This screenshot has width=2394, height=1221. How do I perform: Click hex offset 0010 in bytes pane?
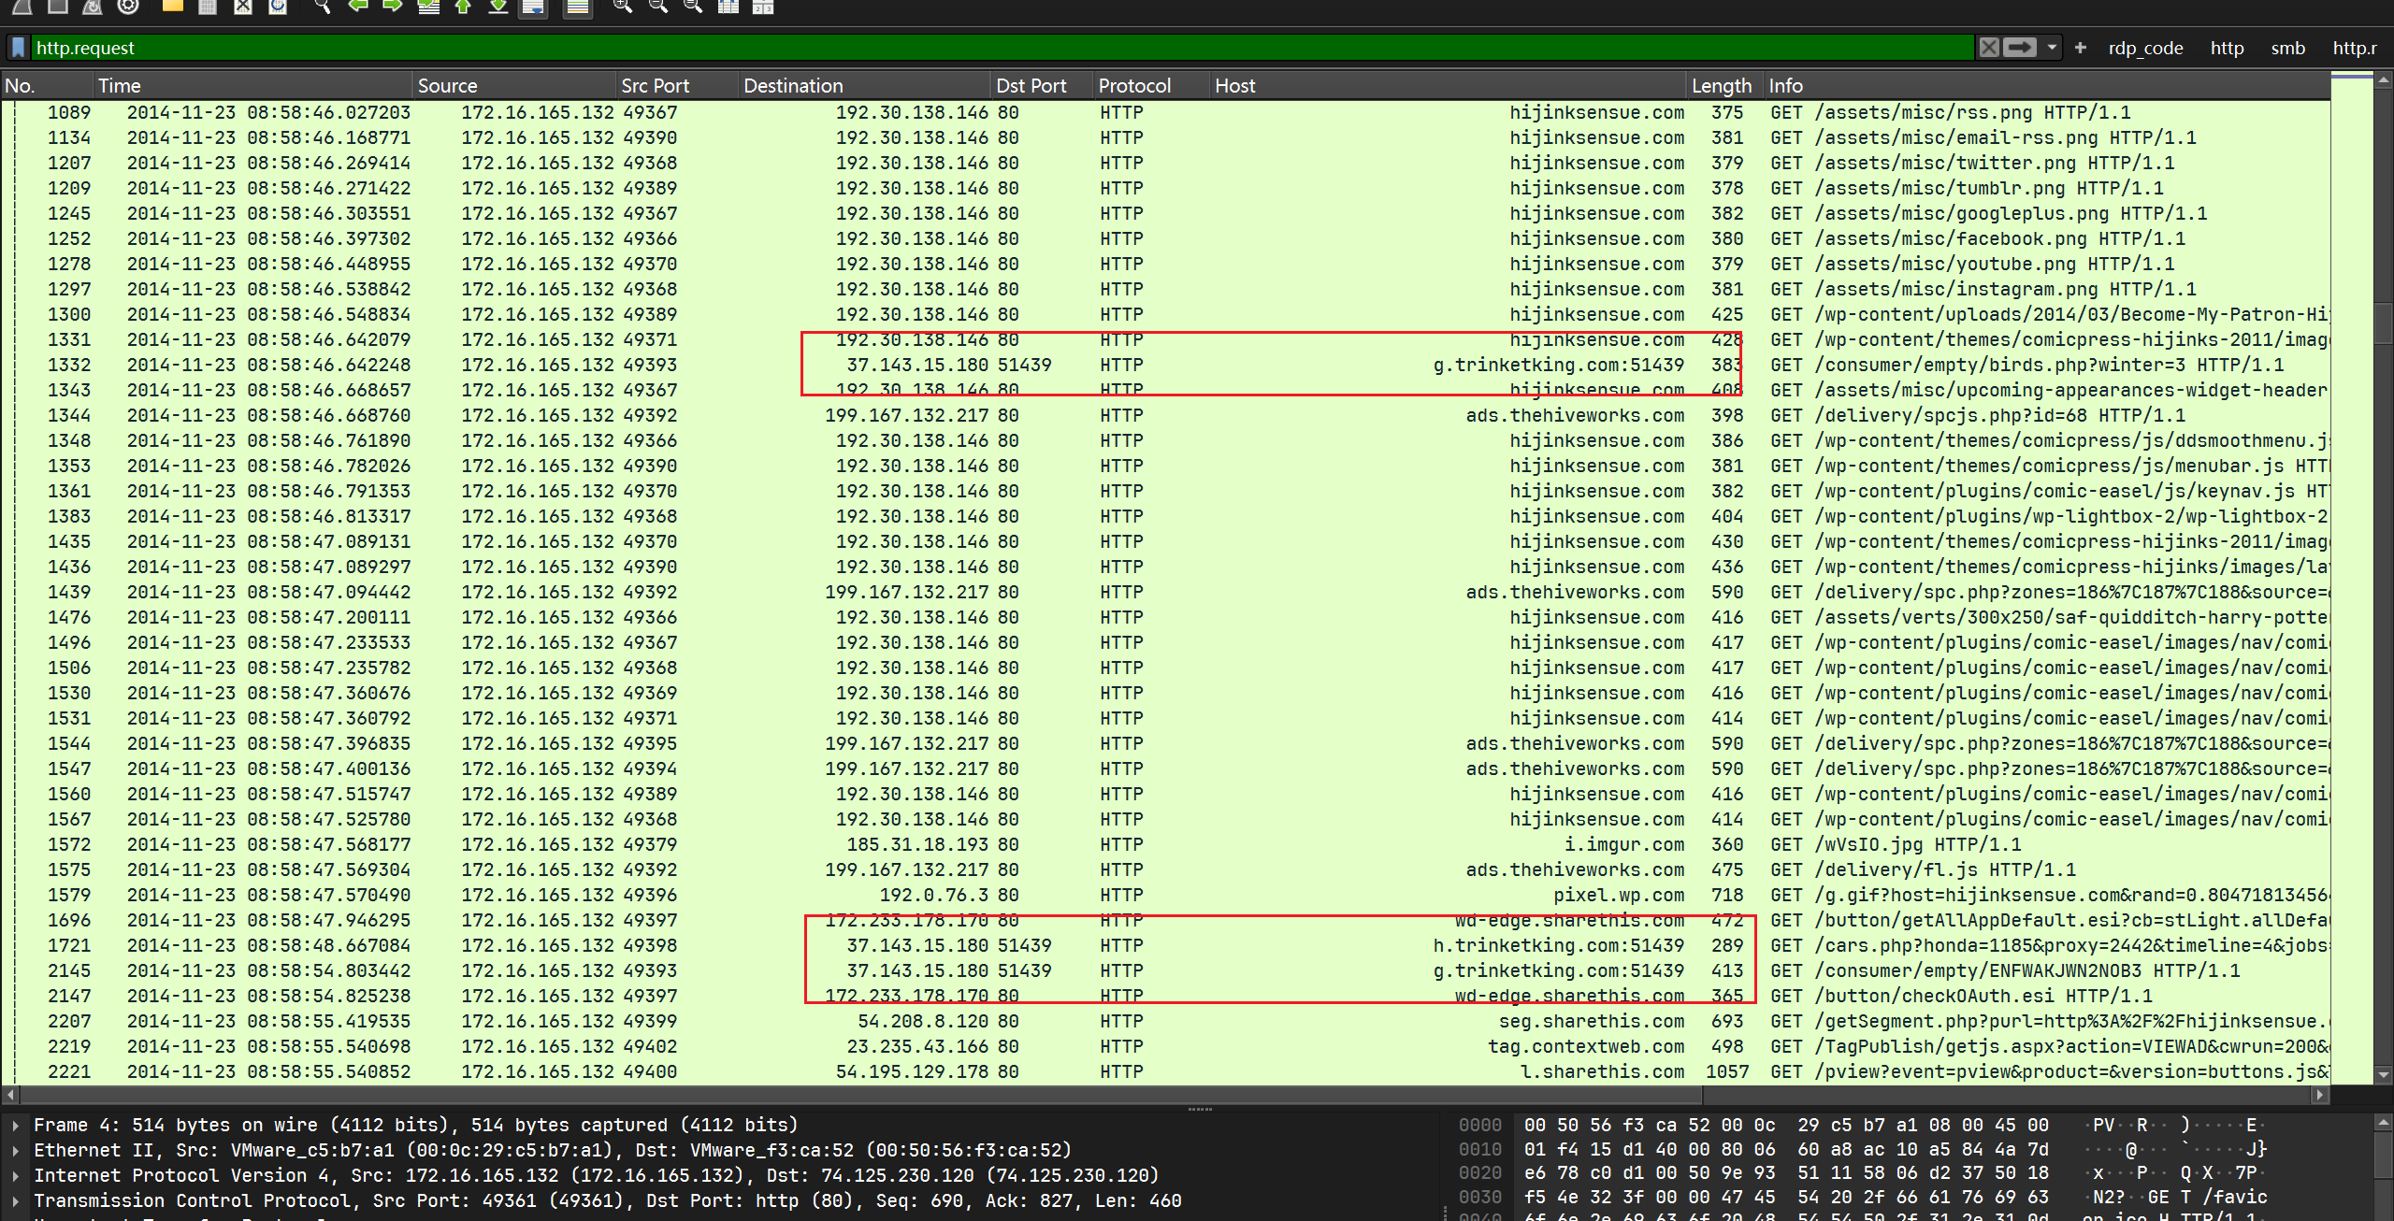tap(1479, 1149)
